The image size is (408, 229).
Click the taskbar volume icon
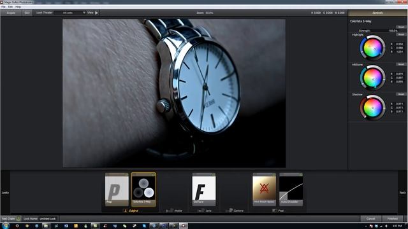pos(387,226)
